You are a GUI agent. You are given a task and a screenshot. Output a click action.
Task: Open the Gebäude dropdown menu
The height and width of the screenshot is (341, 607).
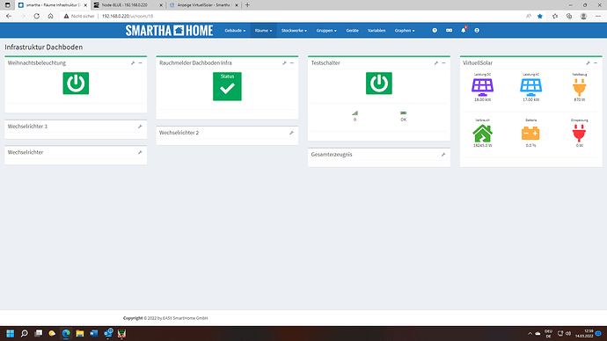pos(235,31)
